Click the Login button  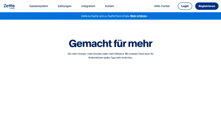click(x=185, y=6)
